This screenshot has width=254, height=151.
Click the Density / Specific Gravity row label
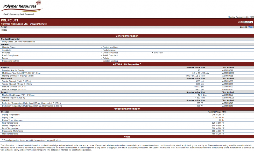13,70
